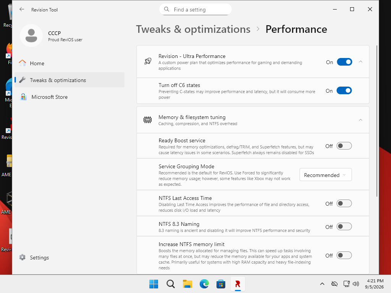Click the Settings gear icon

coord(23,258)
